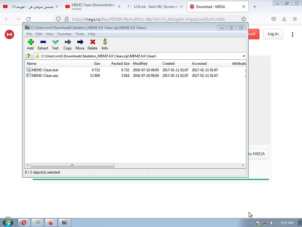The image size is (302, 227).
Task: Click the MEMZ-Clean.exe file icon
Action: (x=29, y=75)
